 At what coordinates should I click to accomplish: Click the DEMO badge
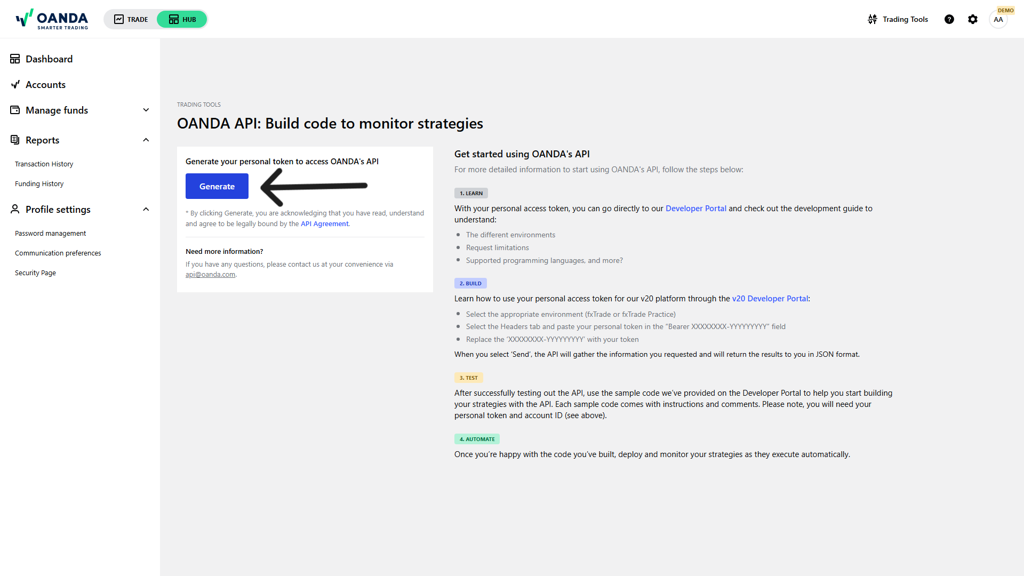coord(1005,10)
